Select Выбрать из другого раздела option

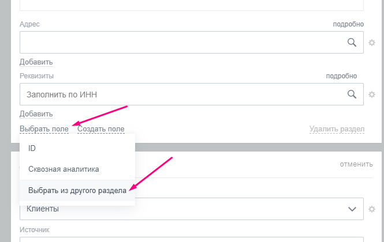[x=77, y=190]
